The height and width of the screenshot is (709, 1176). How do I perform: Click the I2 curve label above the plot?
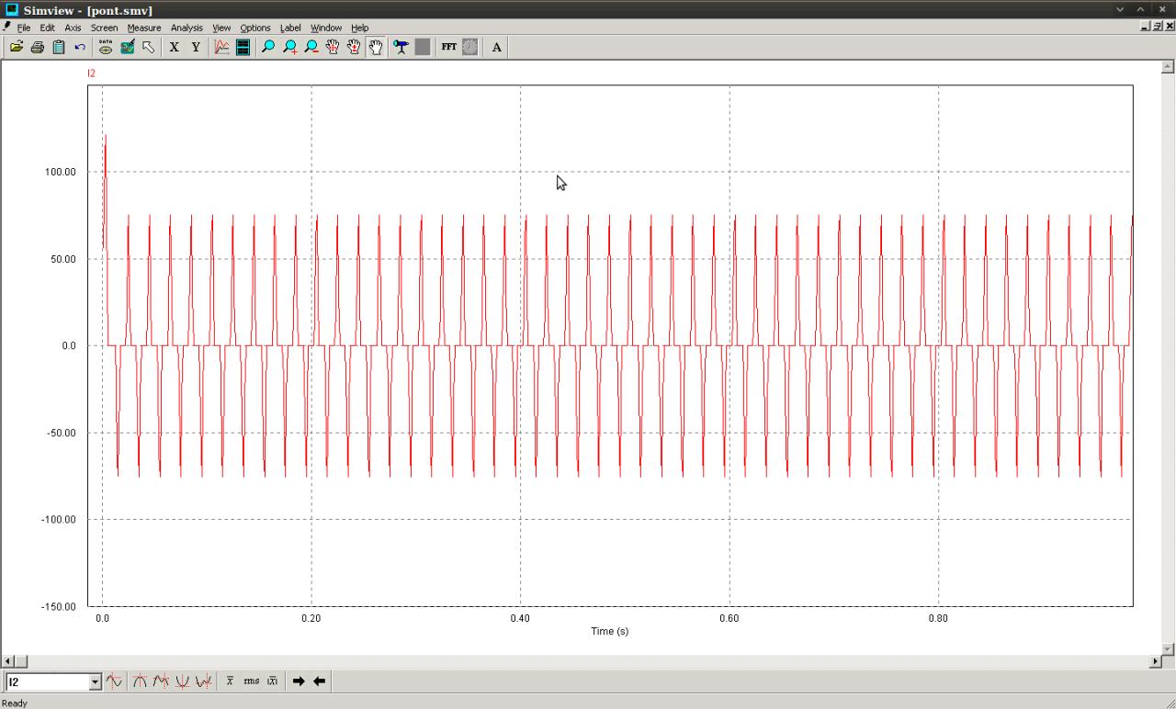pos(91,73)
